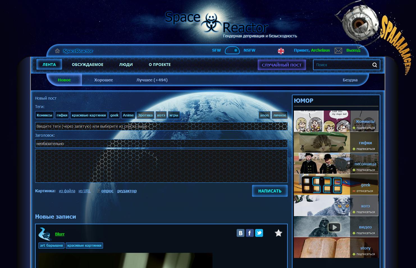The height and width of the screenshot is (268, 416).
Task: Switch language with the UK flag icon
Action: pos(281,51)
